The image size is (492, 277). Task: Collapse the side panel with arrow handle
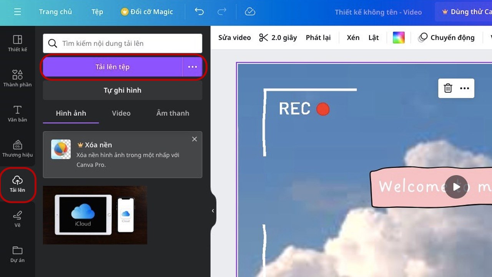[213, 211]
